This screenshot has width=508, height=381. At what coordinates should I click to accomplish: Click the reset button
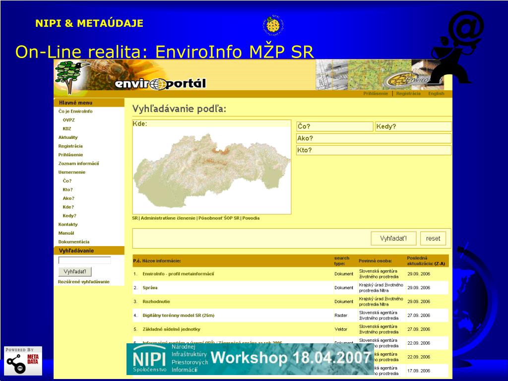pyautogui.click(x=433, y=239)
